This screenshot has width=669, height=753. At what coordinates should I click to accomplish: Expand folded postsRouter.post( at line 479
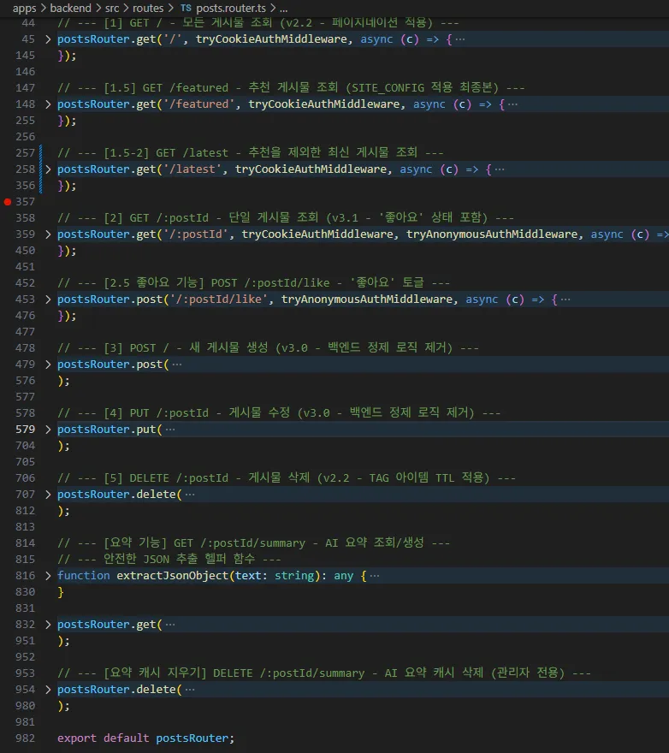pyautogui.click(x=48, y=365)
